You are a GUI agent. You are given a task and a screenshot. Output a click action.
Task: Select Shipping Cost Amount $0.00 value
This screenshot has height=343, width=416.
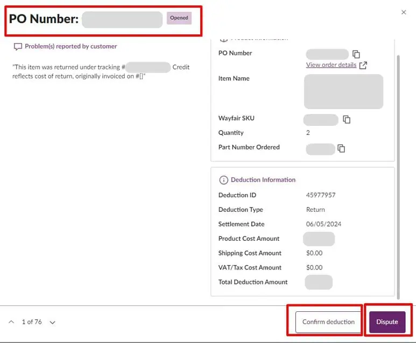click(314, 253)
